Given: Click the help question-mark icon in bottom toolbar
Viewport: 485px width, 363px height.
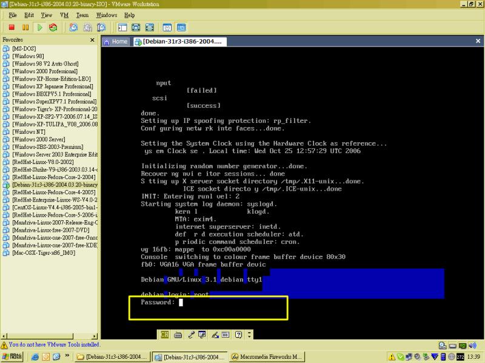Looking at the screenshot, I should click(238, 335).
